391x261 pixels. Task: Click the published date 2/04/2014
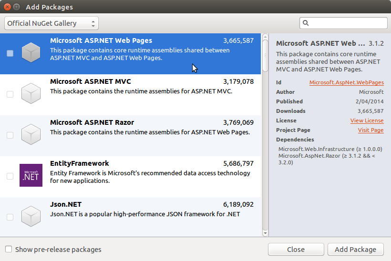[x=370, y=101]
